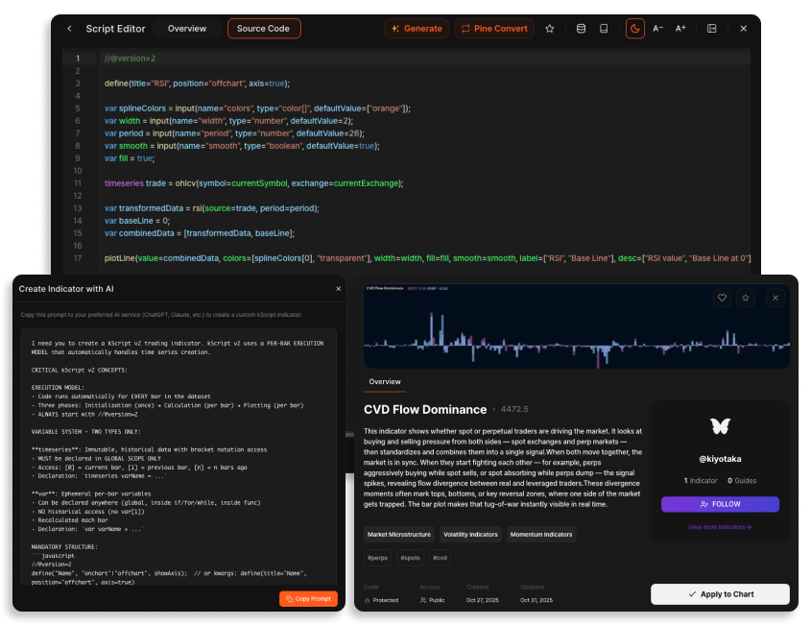Follow the author @kiyotaka
The image size is (811, 625).
(x=720, y=503)
